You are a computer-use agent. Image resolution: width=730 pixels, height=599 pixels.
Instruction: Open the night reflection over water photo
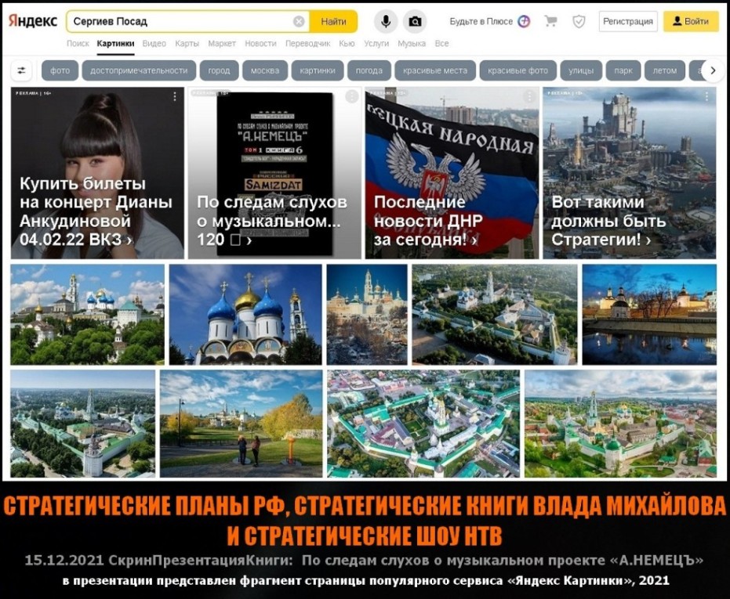tap(649, 315)
